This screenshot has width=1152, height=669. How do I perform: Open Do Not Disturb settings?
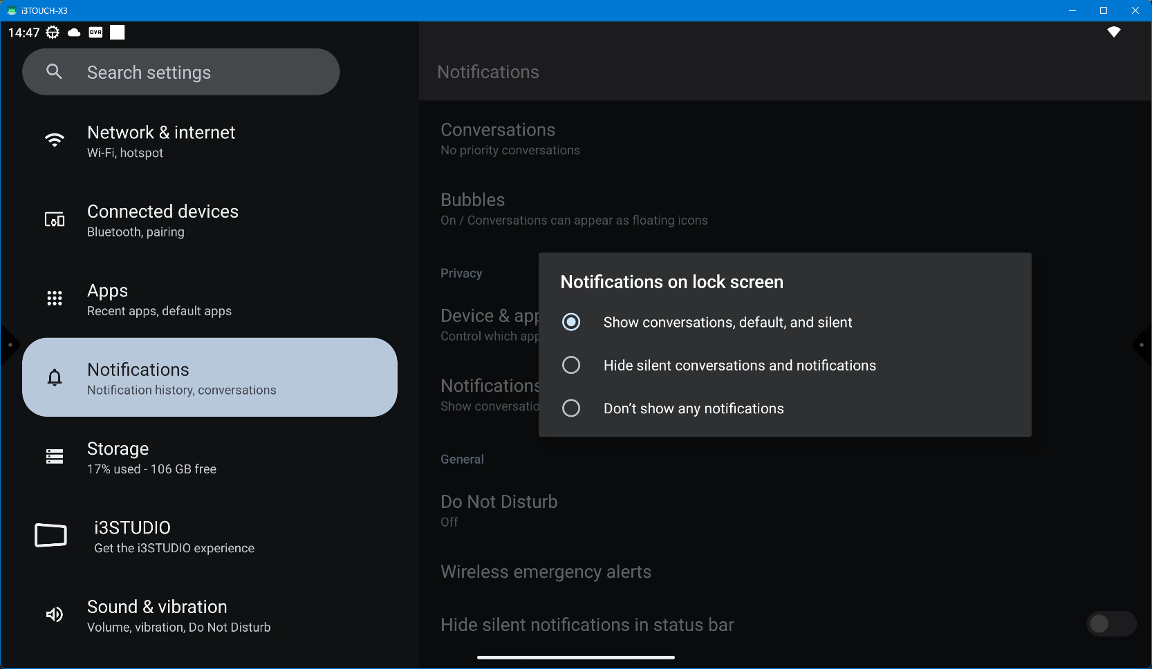[499, 510]
